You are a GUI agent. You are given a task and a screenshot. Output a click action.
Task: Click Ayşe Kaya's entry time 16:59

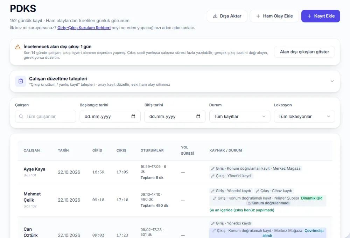tap(98, 172)
